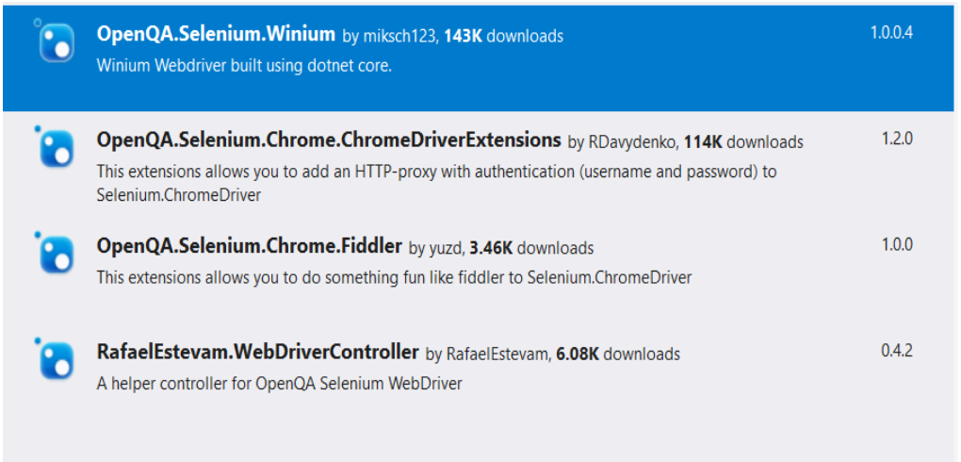Click the RafaelEstevam.WebDriverController package icon
Viewport: 961px width, 462px height.
click(56, 359)
